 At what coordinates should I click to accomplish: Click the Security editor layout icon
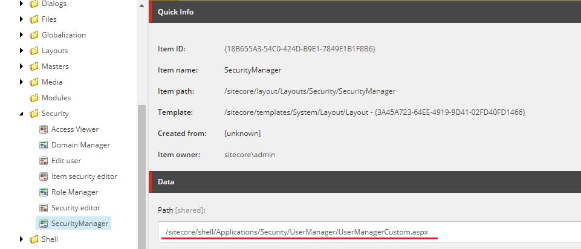[x=44, y=208]
